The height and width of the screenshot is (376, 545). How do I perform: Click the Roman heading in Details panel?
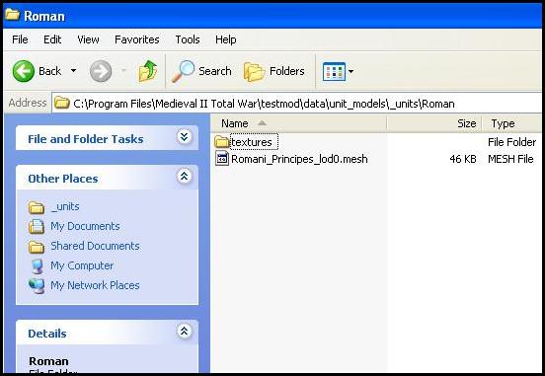48,361
